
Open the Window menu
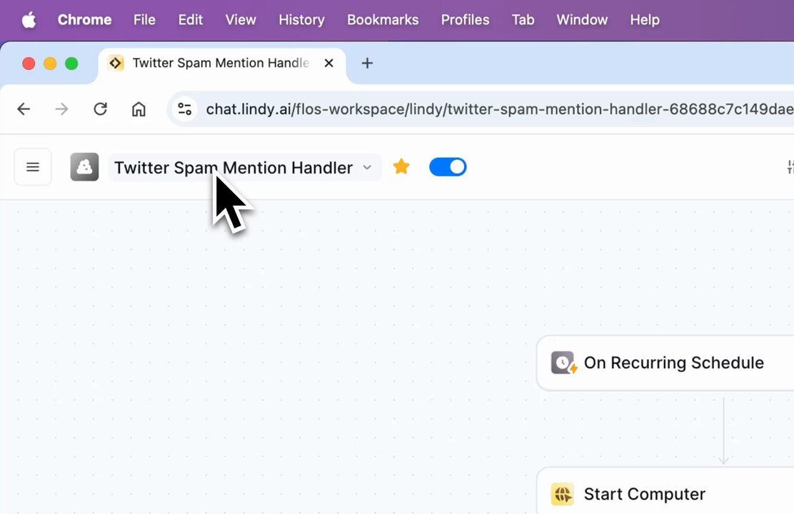tap(582, 20)
